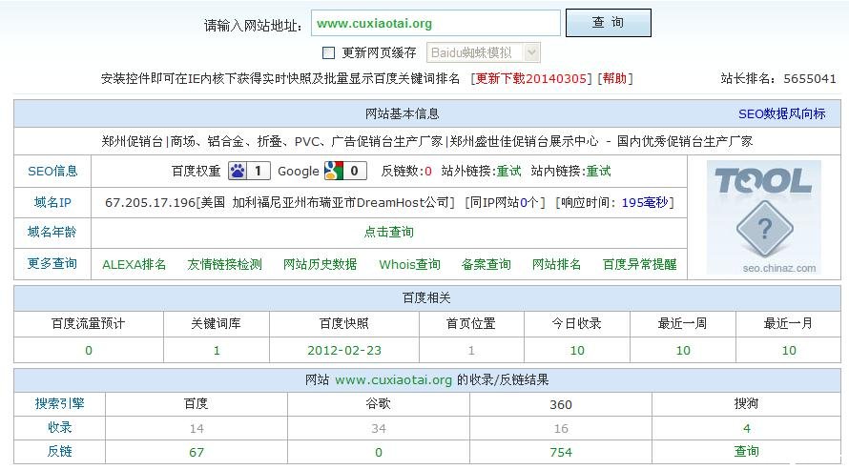Open the 备案查询 link

tap(487, 264)
